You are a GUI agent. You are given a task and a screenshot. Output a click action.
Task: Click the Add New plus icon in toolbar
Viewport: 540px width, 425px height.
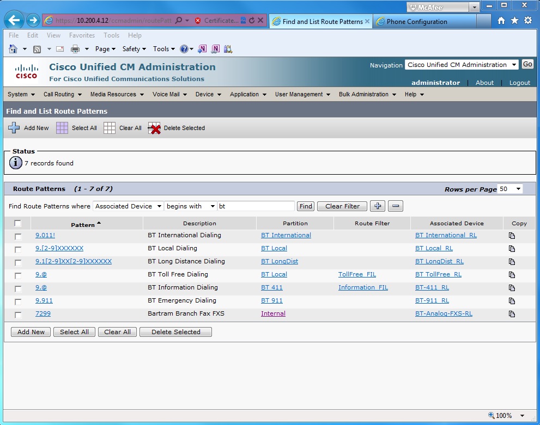point(14,127)
